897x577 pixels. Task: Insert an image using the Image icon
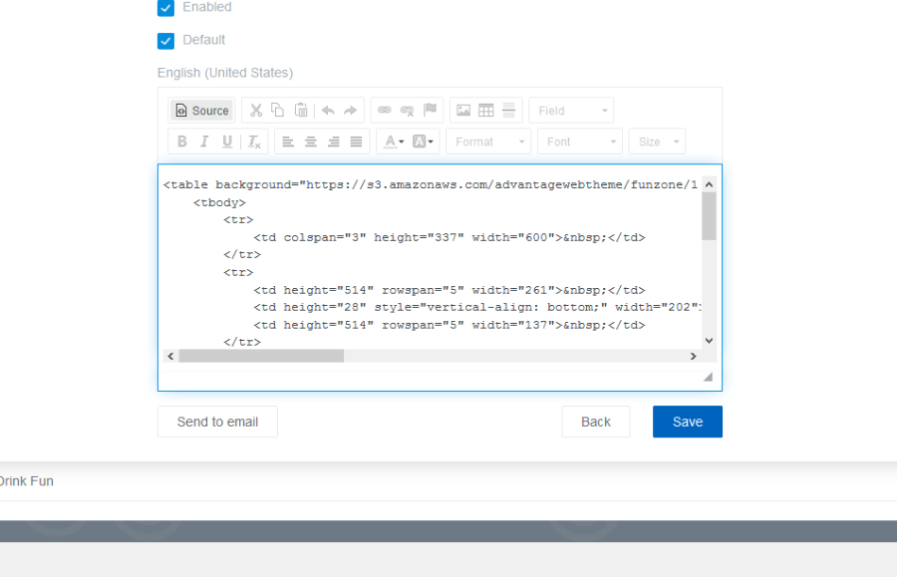pos(463,111)
